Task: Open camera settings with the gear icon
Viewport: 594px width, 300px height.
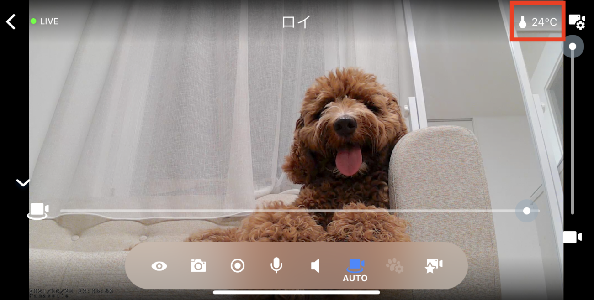Action: tap(577, 21)
